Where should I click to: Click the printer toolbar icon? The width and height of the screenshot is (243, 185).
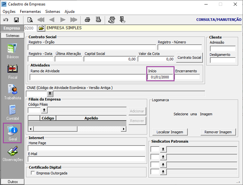(87, 20)
